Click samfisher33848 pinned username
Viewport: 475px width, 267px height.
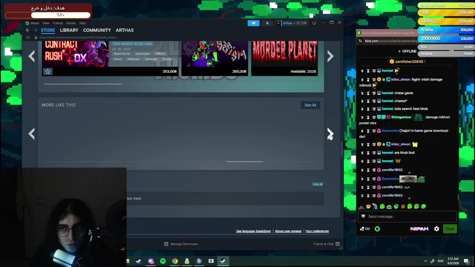click(409, 62)
